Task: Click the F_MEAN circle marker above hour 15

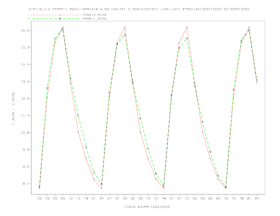Action: pos(78,116)
